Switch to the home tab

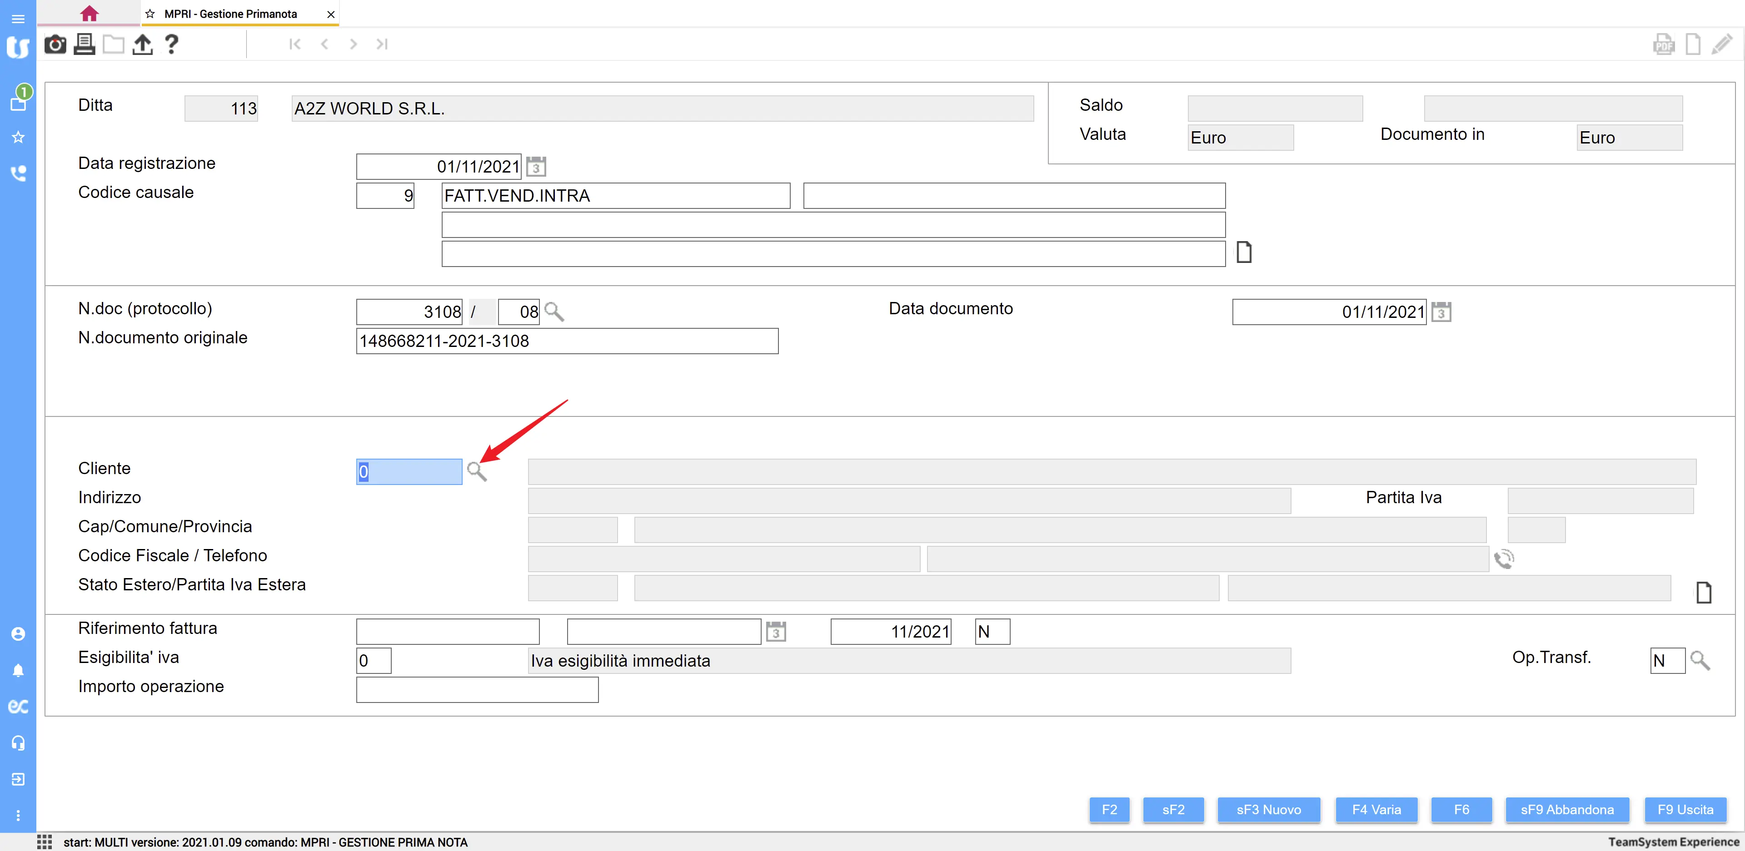[x=89, y=14]
